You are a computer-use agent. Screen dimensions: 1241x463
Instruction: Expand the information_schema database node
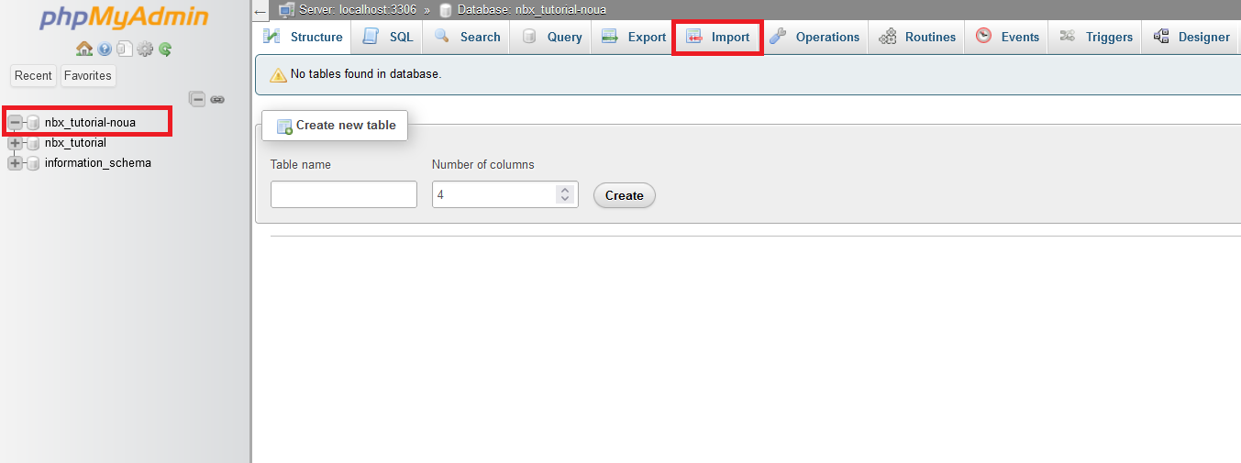(x=15, y=163)
